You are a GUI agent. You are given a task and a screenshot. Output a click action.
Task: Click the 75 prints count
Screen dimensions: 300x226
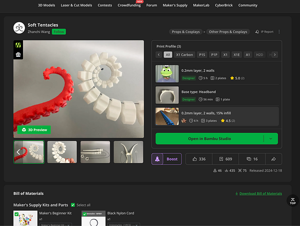pos(242,171)
